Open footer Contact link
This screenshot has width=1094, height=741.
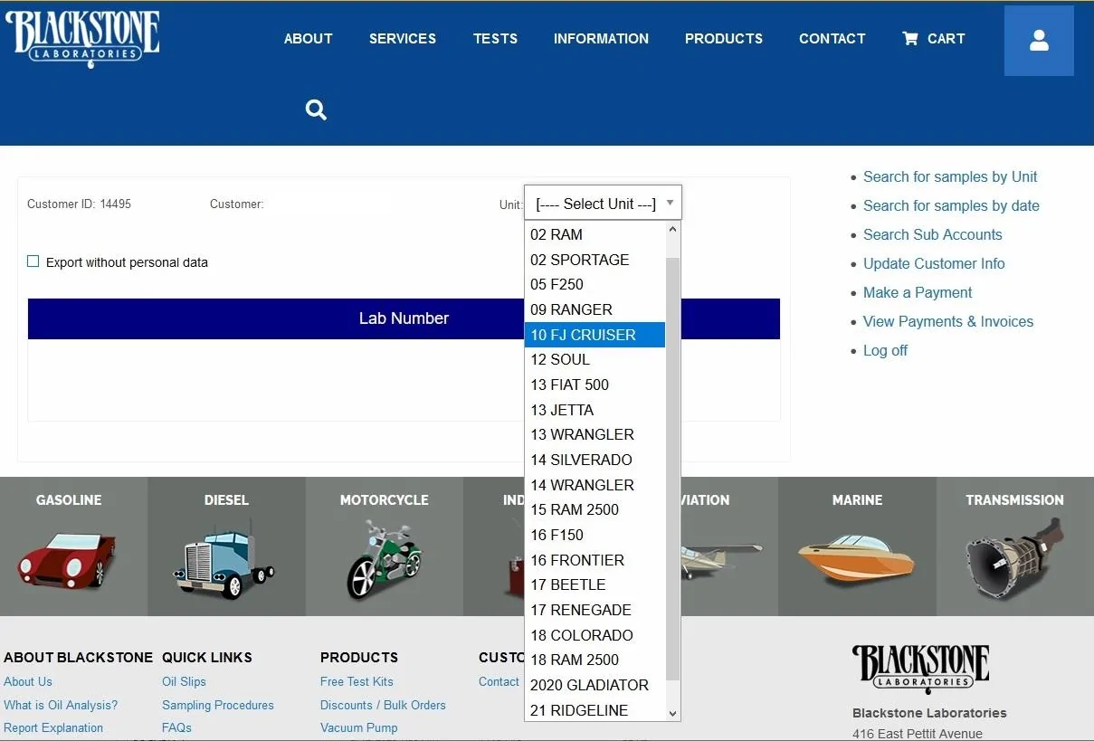point(499,681)
